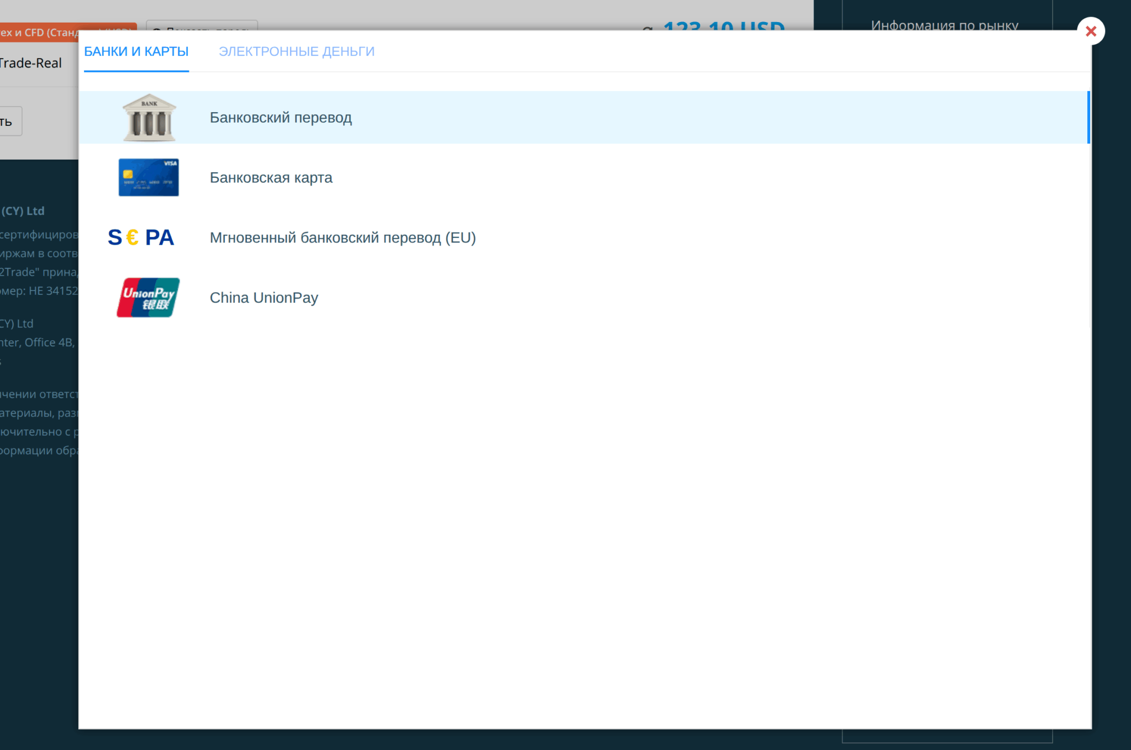Click the Trade-Real account name
This screenshot has height=750, width=1131.
[31, 63]
